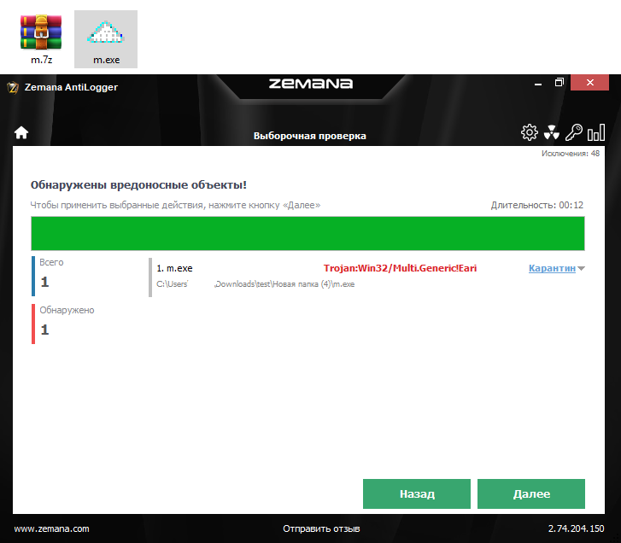Minimize the Zemana AntiLogger window

pos(538,83)
